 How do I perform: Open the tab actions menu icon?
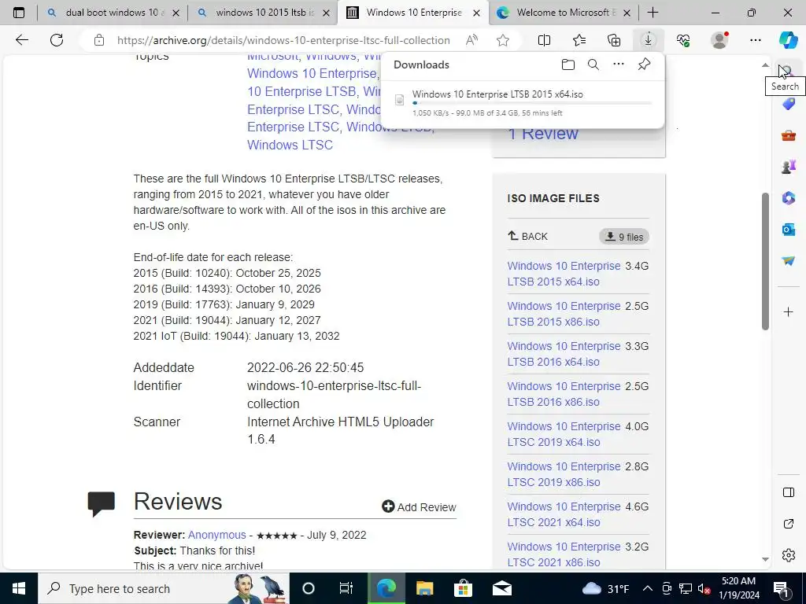19,13
